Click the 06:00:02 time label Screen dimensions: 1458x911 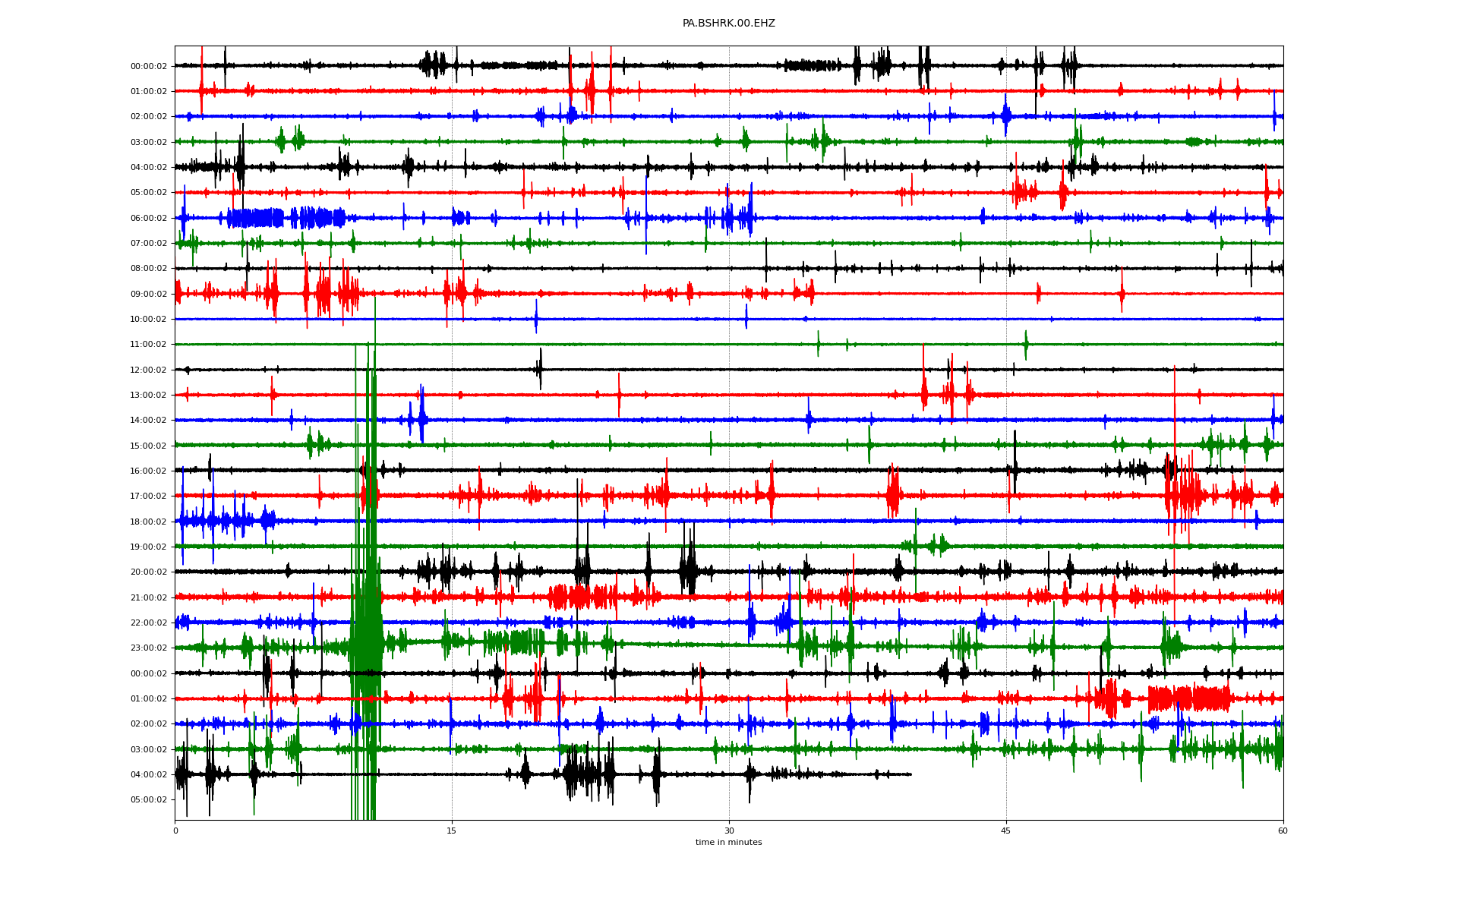point(149,218)
